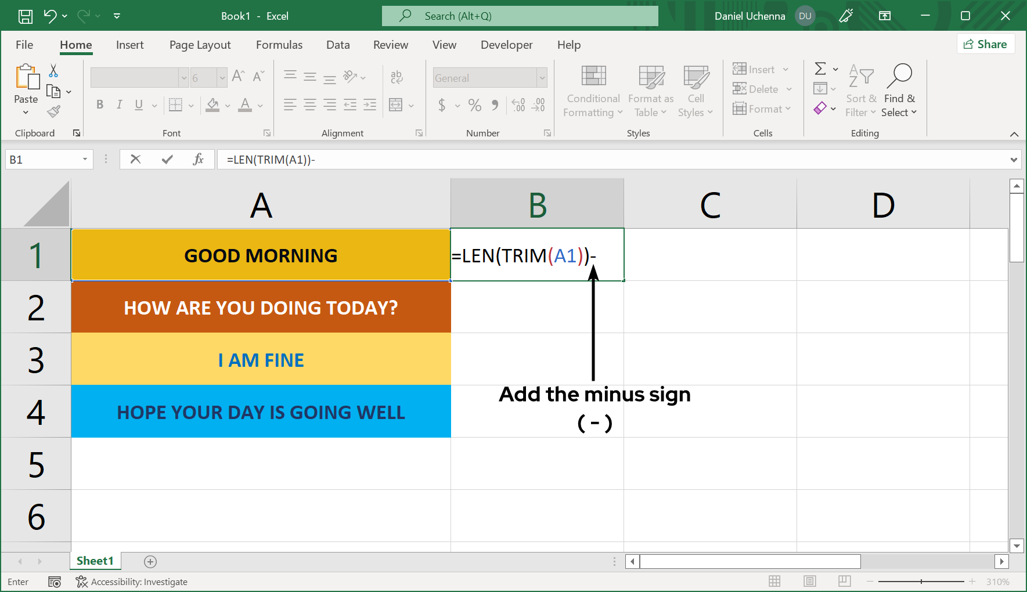The width and height of the screenshot is (1027, 592).
Task: Switch to Page Break Preview view
Action: (845, 581)
